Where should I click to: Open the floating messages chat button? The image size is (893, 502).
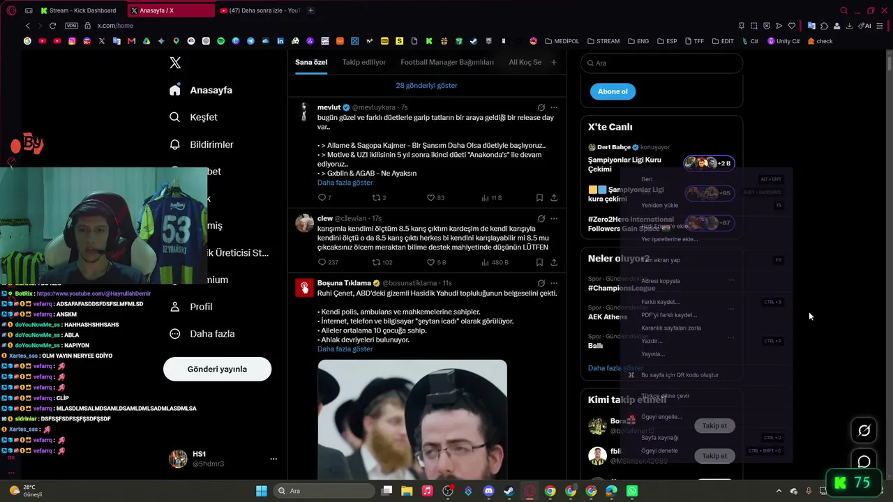click(x=864, y=462)
